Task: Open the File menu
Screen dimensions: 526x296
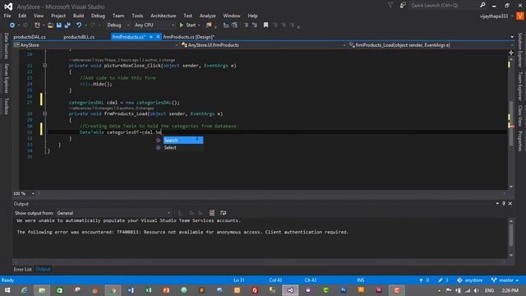Action: (x=7, y=16)
